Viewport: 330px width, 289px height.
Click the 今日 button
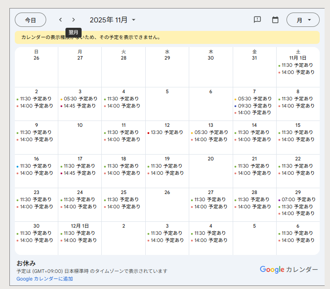30,20
